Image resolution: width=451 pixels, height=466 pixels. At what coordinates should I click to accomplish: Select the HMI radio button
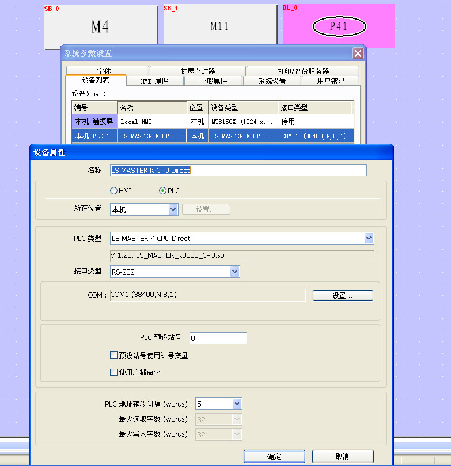coord(113,191)
